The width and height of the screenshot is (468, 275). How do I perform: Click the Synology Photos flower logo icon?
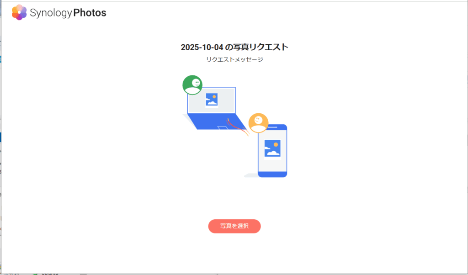[19, 12]
